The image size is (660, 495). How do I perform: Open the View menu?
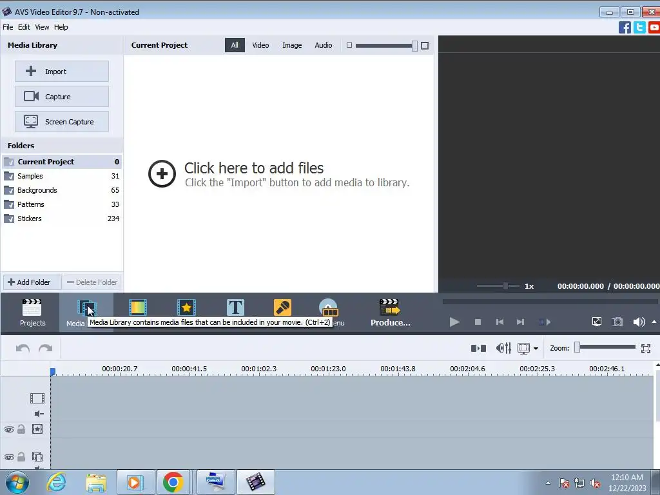pyautogui.click(x=42, y=27)
